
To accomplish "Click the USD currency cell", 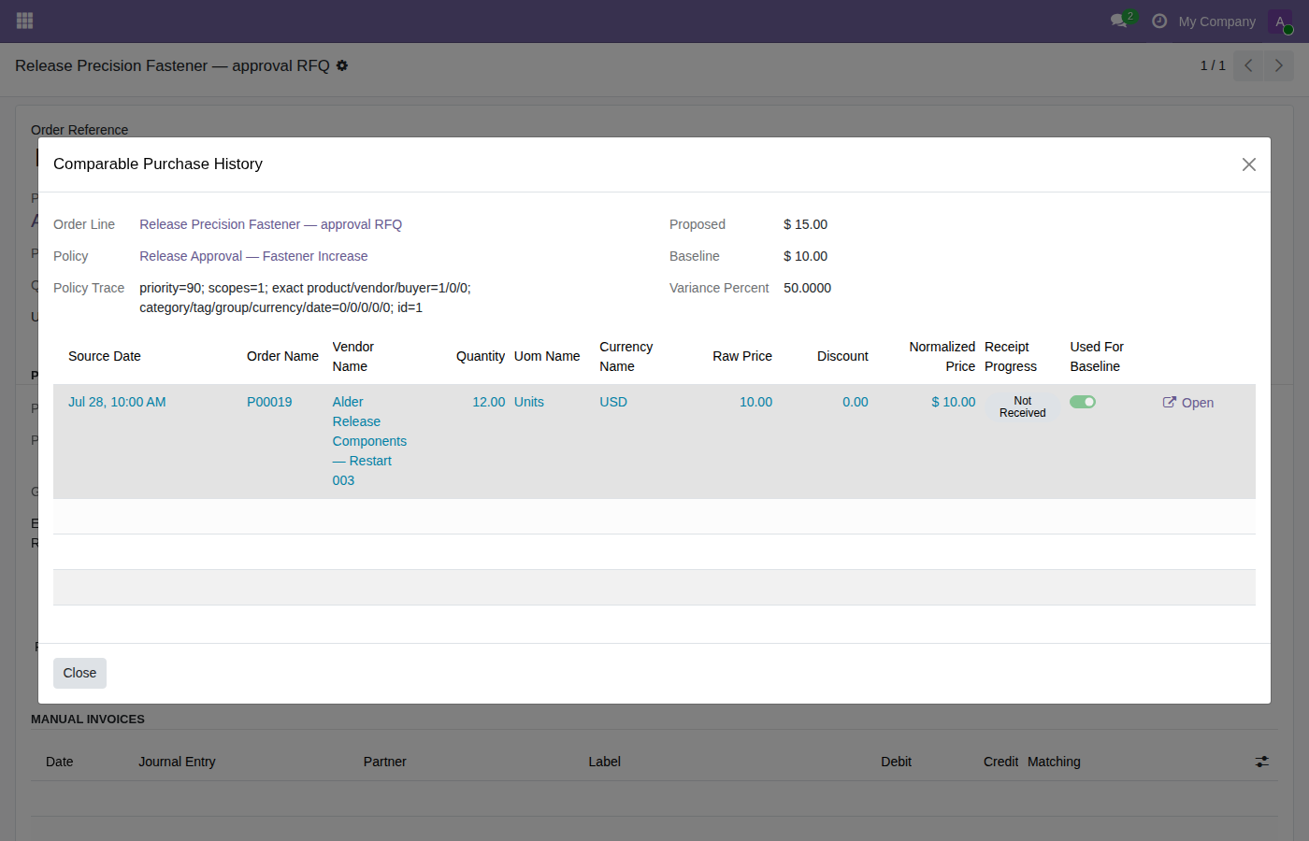I will [x=613, y=402].
